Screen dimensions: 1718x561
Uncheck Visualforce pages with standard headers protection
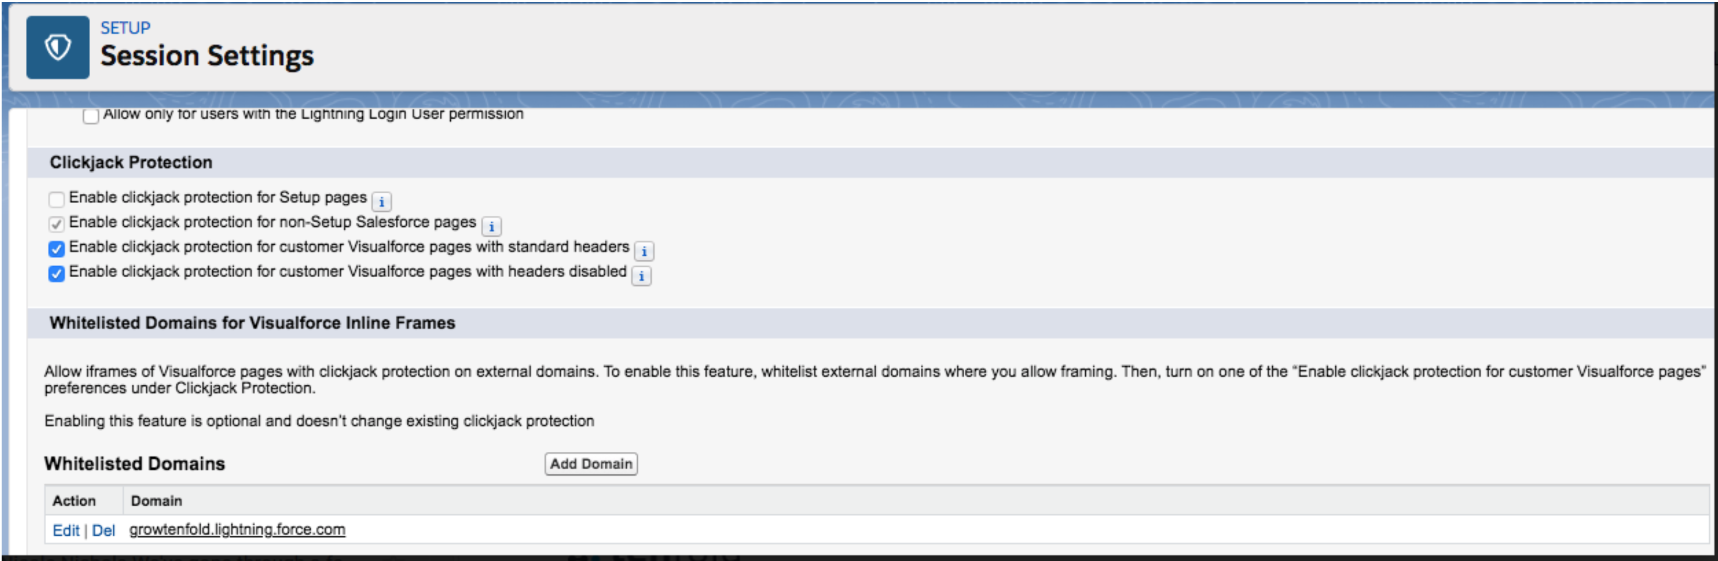[57, 249]
